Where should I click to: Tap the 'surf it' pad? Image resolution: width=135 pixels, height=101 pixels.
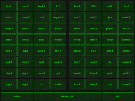[77, 29]
